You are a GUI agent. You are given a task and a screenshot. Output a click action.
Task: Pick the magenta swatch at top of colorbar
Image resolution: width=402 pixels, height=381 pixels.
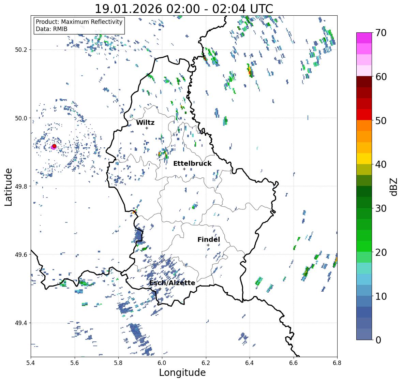pos(364,38)
